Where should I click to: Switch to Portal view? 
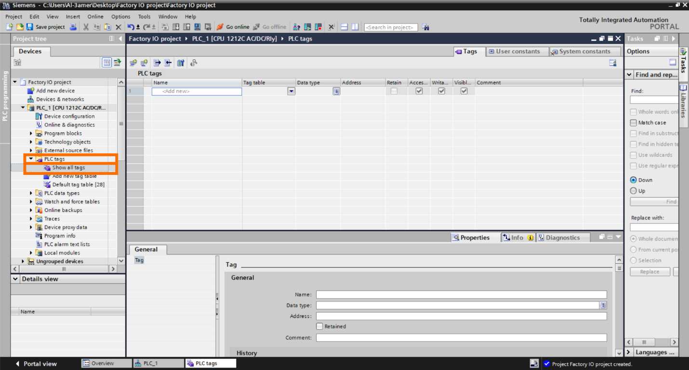[36, 364]
